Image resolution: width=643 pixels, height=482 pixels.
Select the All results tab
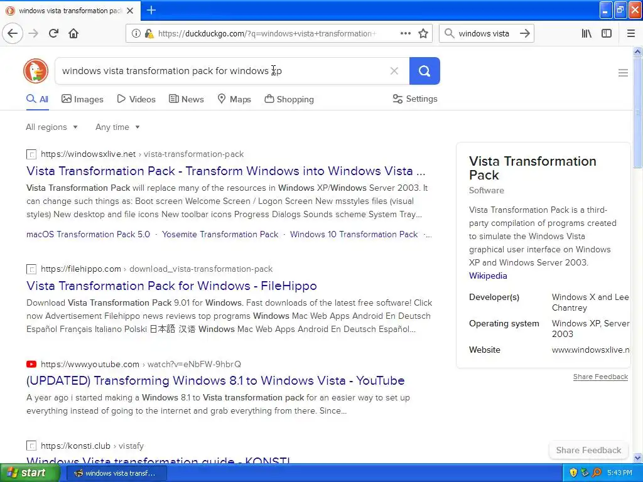pos(37,99)
